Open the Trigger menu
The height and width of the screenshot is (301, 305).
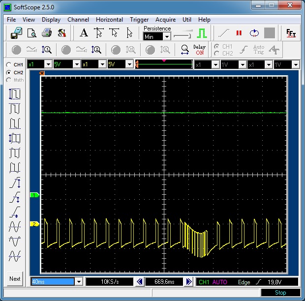[139, 20]
